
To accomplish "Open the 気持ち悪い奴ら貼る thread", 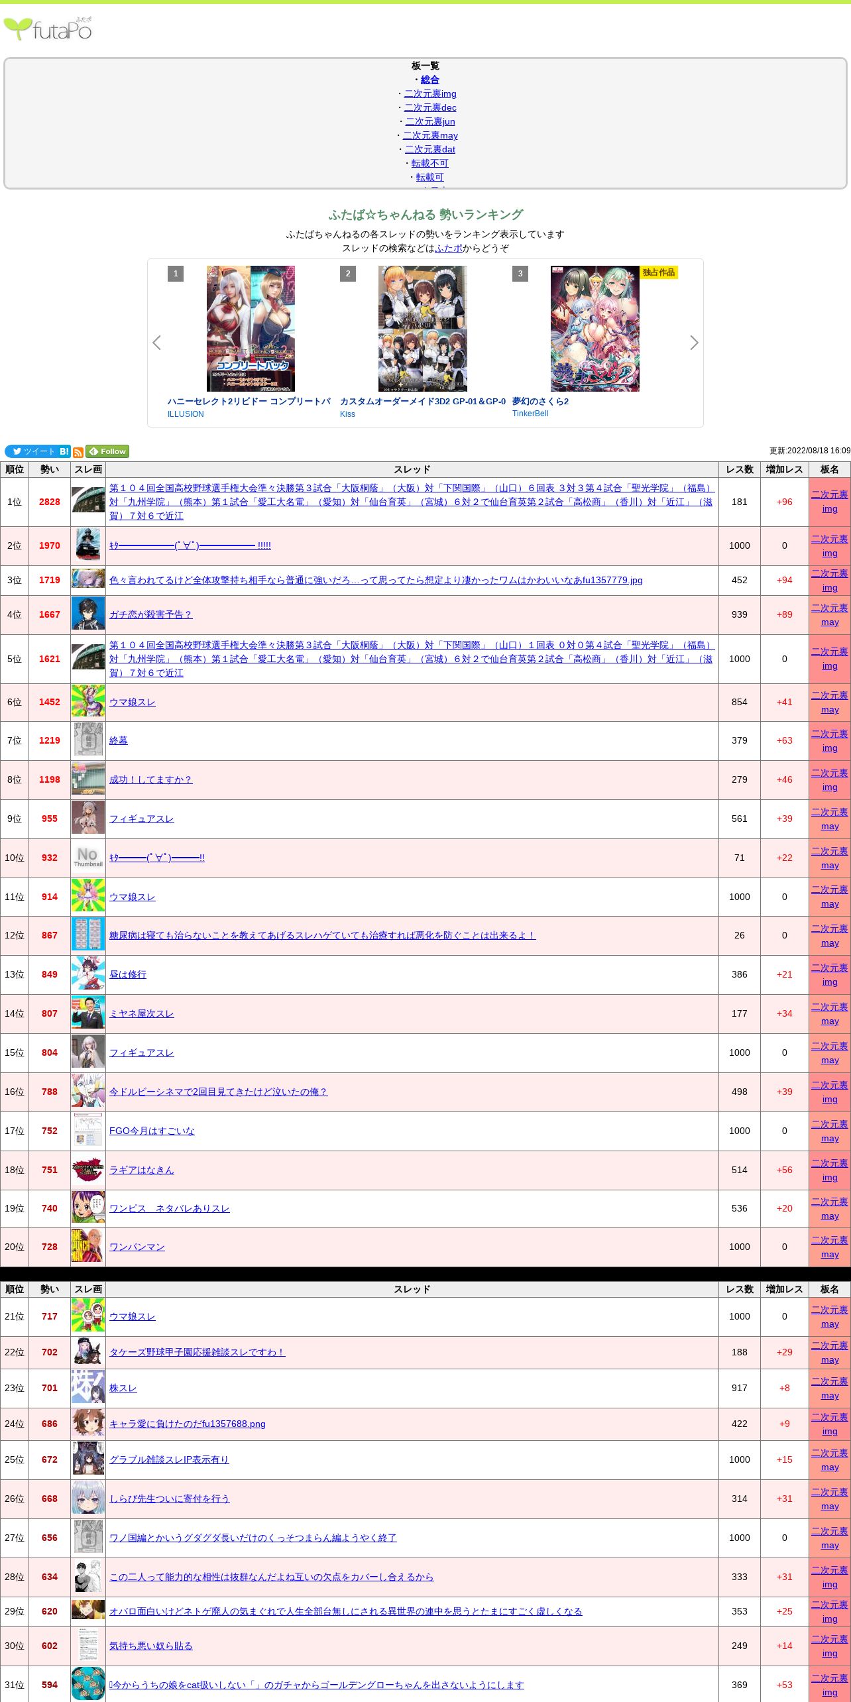I will coord(151,1646).
